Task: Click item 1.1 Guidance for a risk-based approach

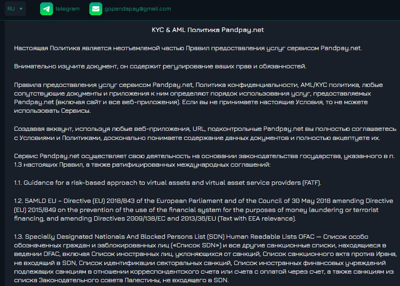Action: (x=168, y=183)
